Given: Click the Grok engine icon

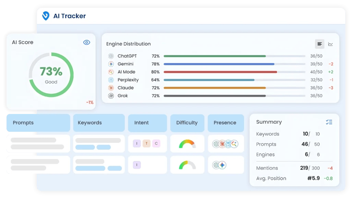Looking at the screenshot, I should tap(111, 96).
